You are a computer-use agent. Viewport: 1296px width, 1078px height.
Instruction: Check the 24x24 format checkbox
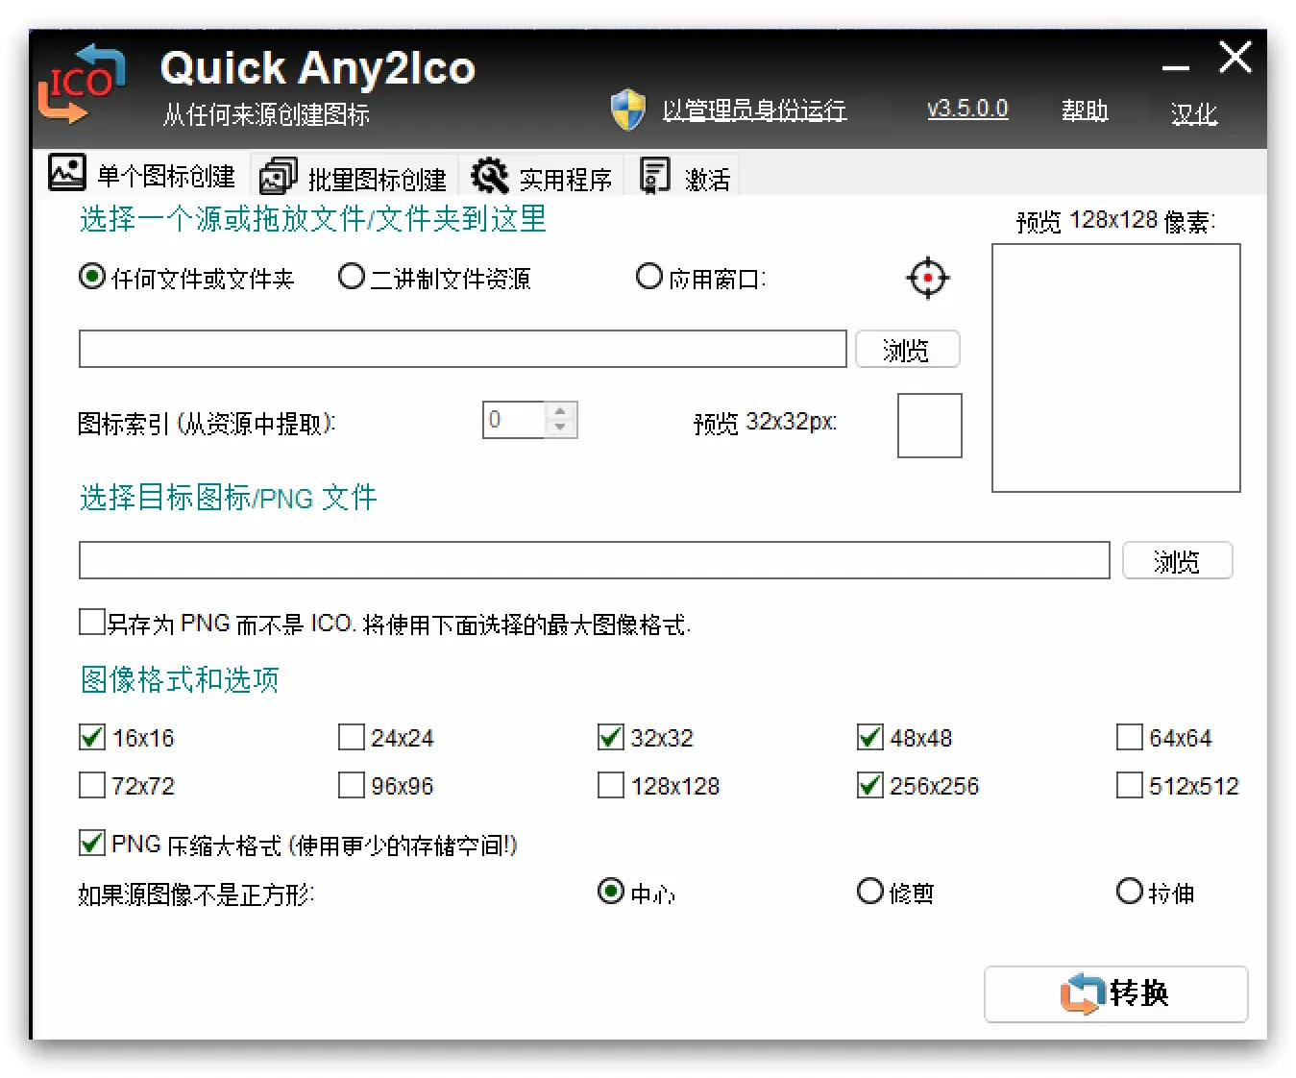[352, 737]
